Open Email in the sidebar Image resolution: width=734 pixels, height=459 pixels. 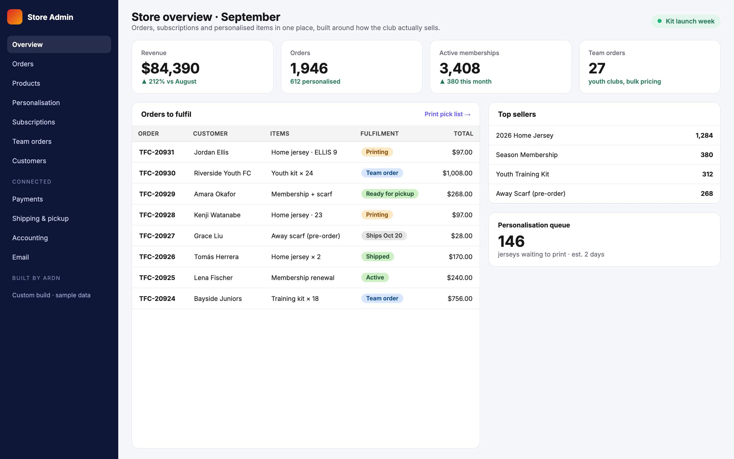point(59,258)
